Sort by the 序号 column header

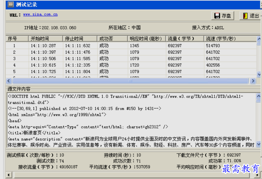click(17, 39)
